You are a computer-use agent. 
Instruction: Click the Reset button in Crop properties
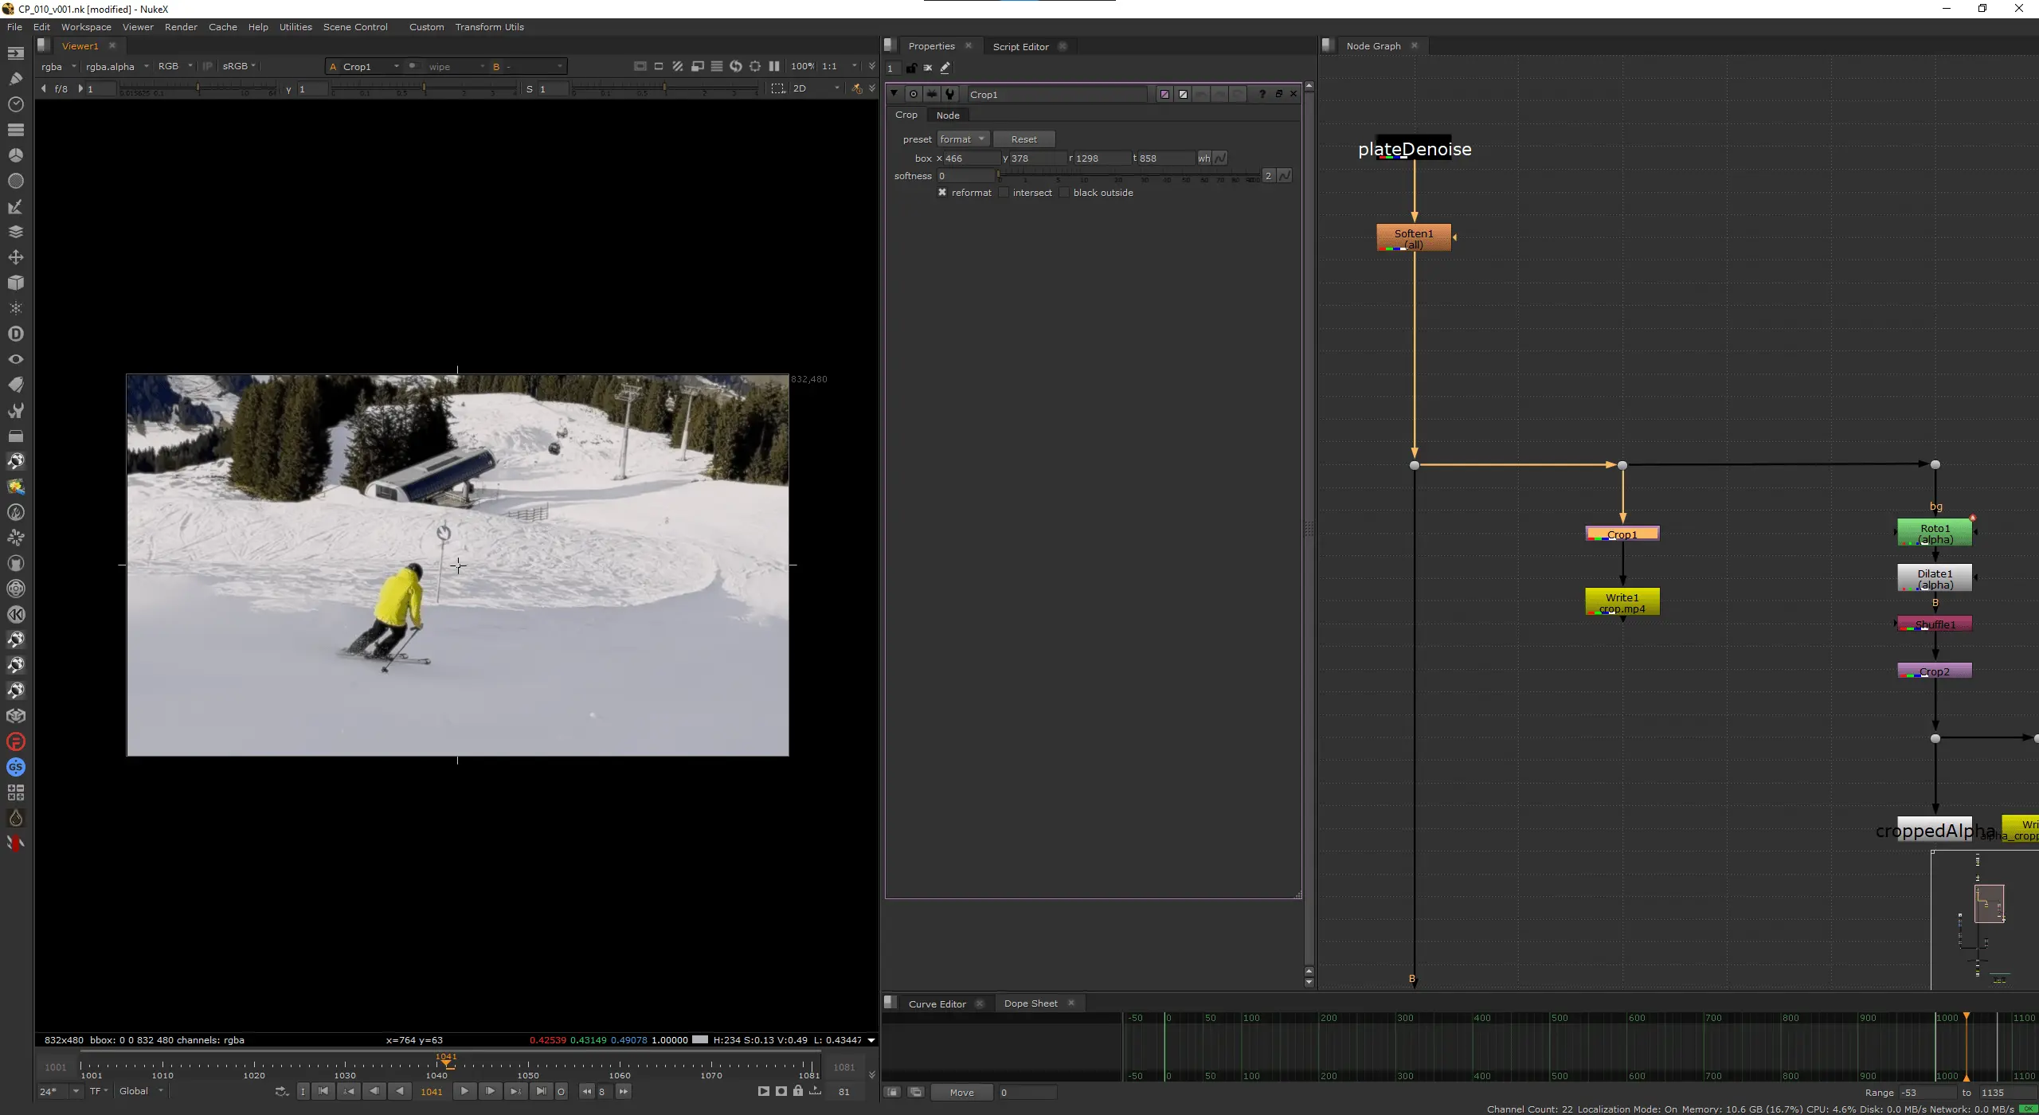click(x=1023, y=139)
